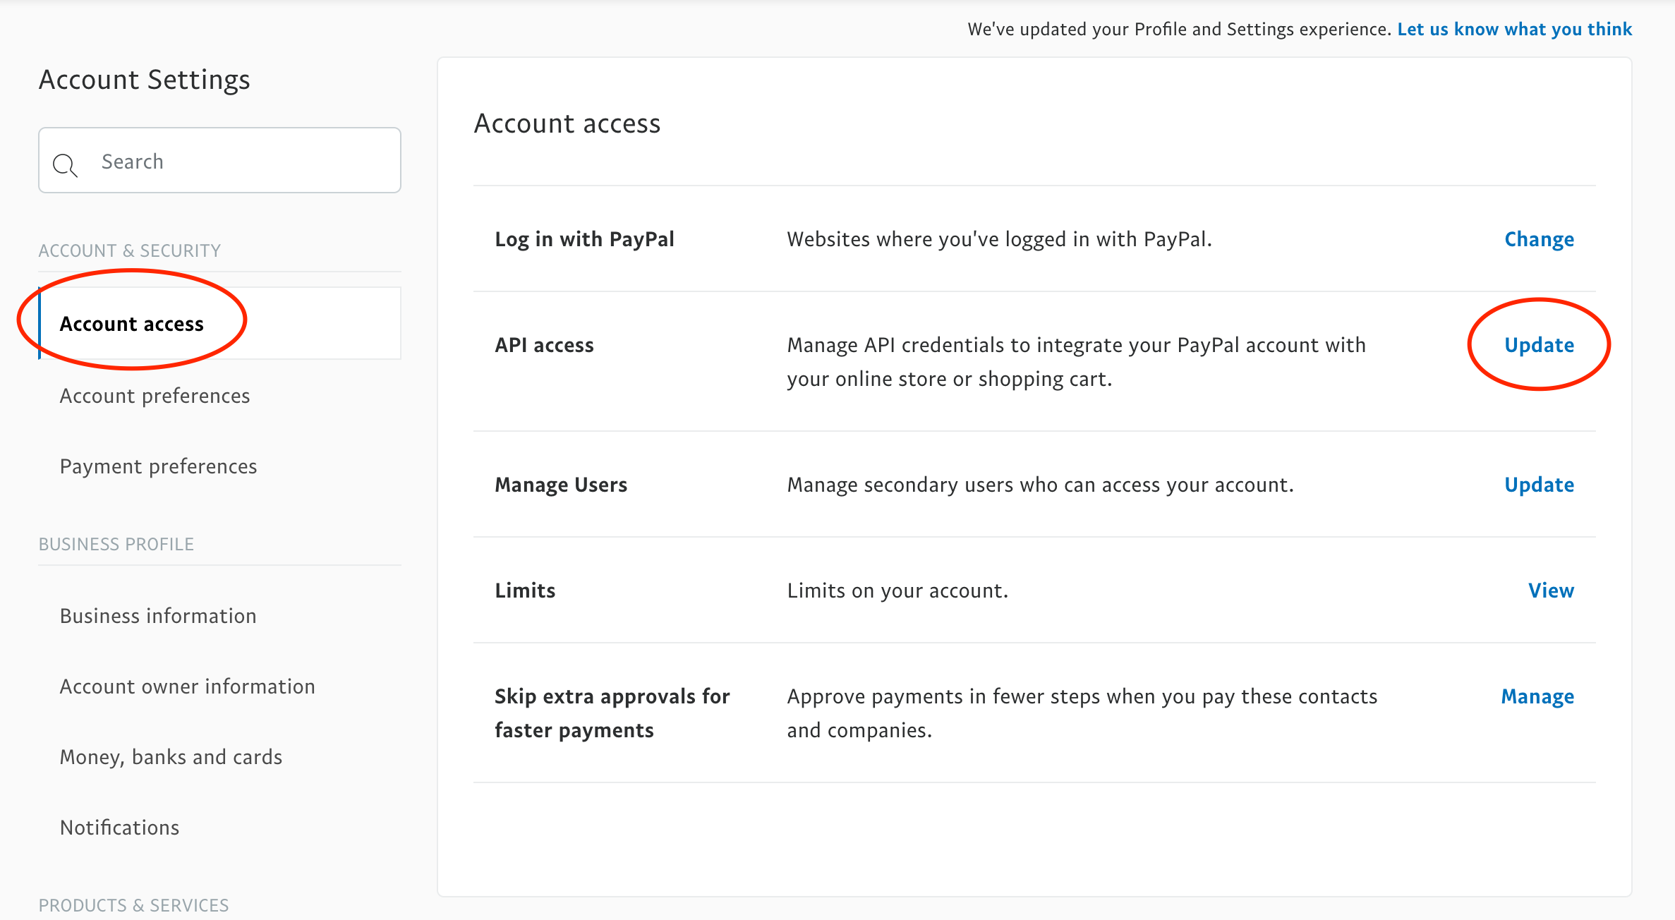Open Notifications settings
The image size is (1675, 920).
[119, 828]
